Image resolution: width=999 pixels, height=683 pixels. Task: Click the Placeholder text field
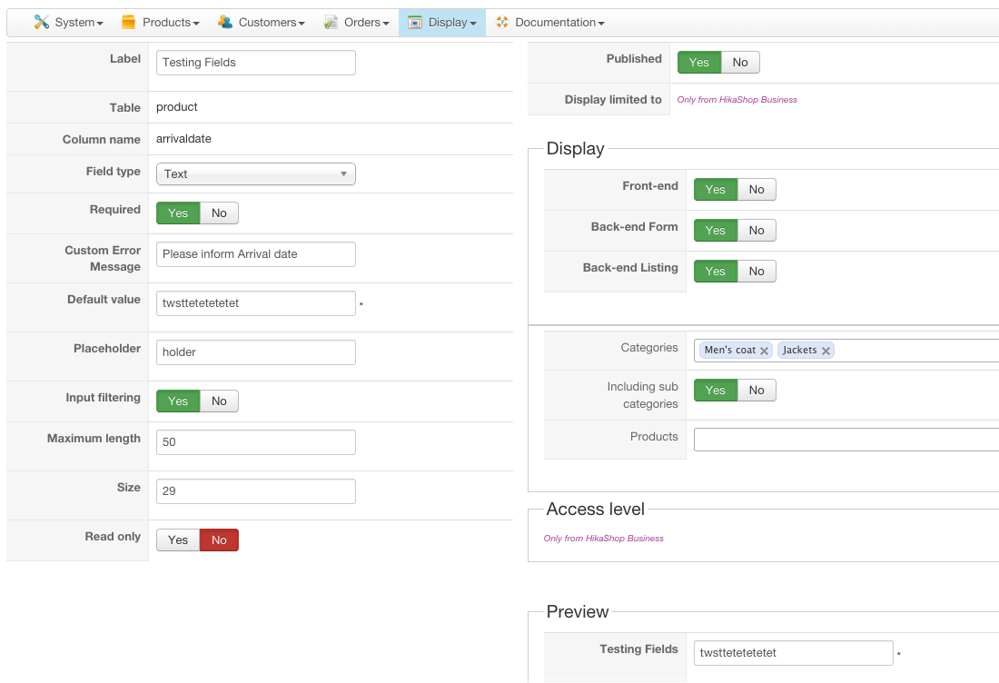coord(256,351)
